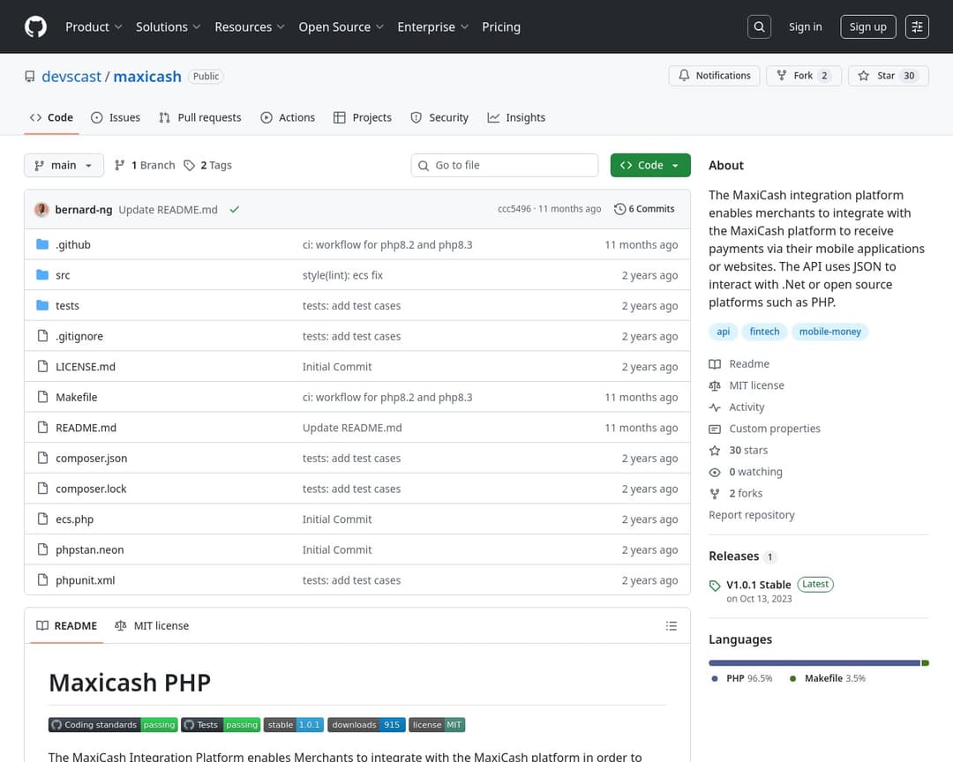
Task: Click the Sign up button
Action: (868, 26)
